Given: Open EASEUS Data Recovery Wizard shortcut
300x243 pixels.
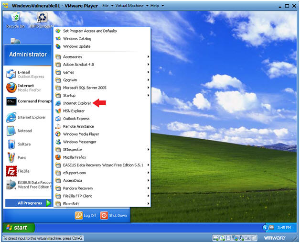Looking at the screenshot, I should pyautogui.click(x=29, y=185).
